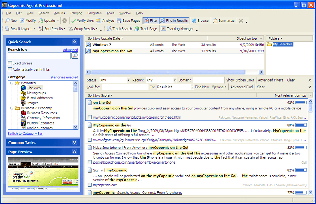Tick the checkbox beside www.copernic.com result
This screenshot has width=316, height=204.
[90, 117]
